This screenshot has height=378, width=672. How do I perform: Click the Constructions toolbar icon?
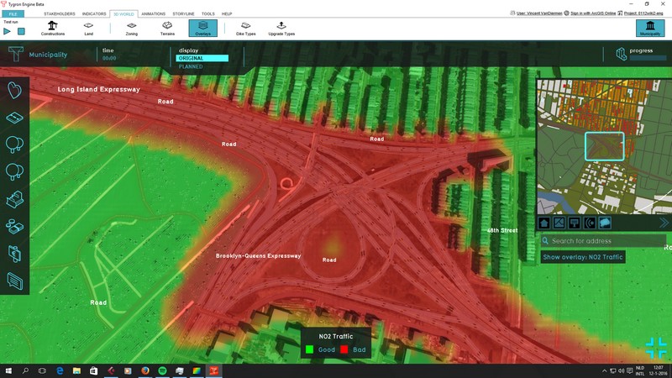[x=52, y=28]
